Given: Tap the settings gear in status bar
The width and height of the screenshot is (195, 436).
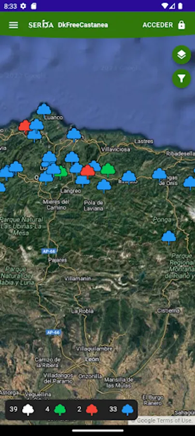Looking at the screenshot, I should pos(23,6).
